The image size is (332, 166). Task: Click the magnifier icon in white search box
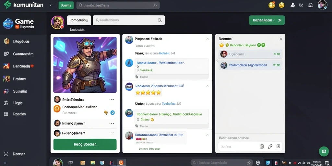[160, 20]
